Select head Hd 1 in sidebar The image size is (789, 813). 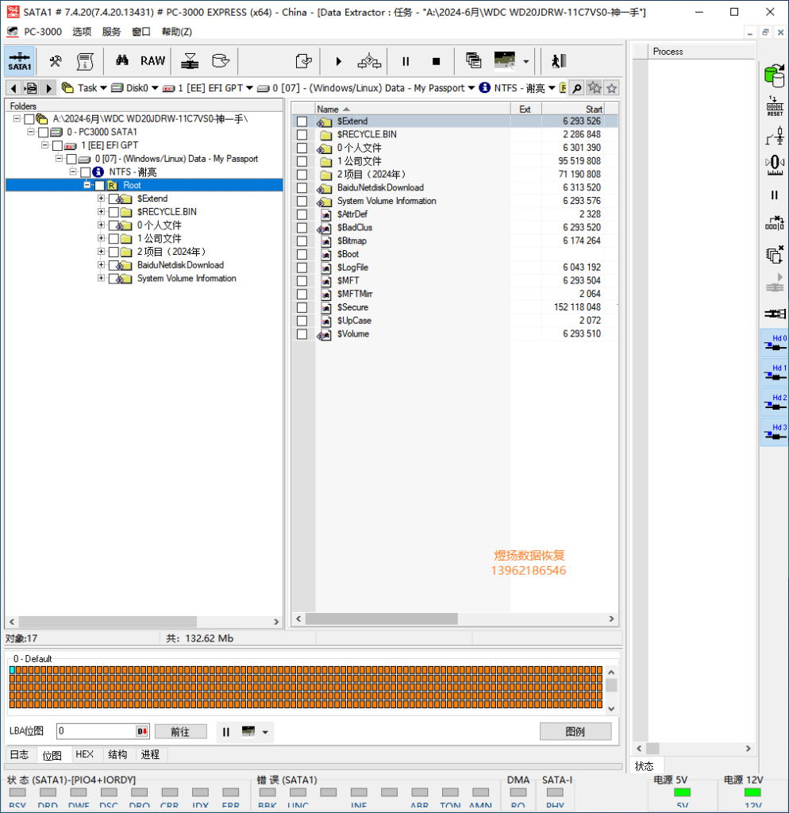coord(775,372)
